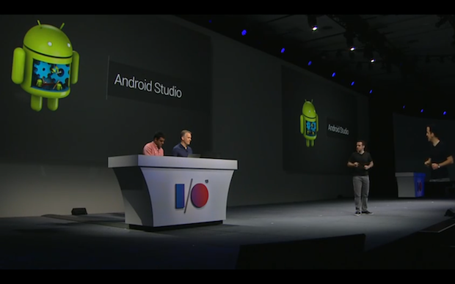Click the stage monitor speaker on the floor at left
Screen dimensions: 455x284
[x=79, y=212]
